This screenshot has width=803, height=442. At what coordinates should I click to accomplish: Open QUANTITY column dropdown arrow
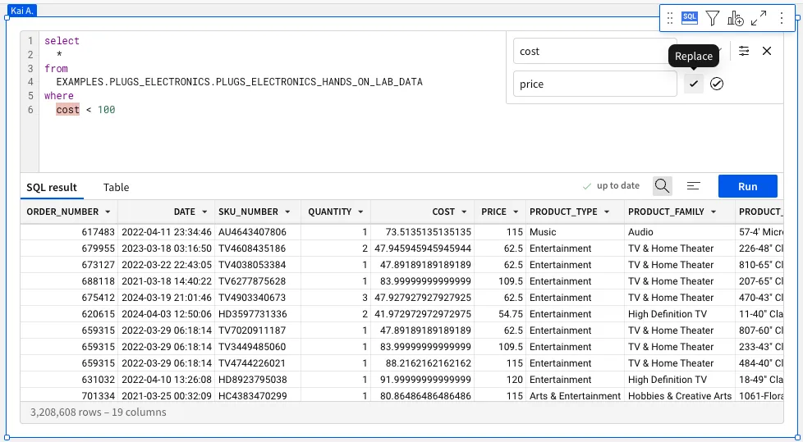pyautogui.click(x=360, y=212)
